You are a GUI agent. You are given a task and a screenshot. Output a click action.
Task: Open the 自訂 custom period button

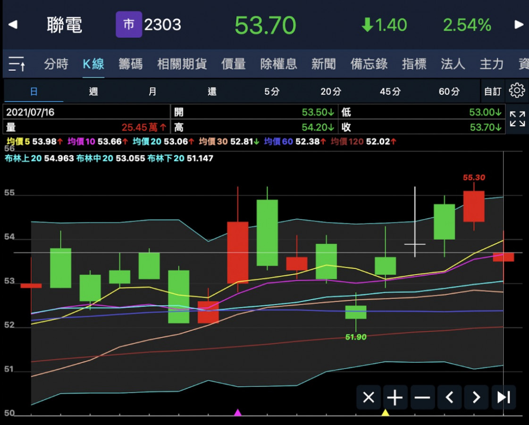click(x=492, y=92)
